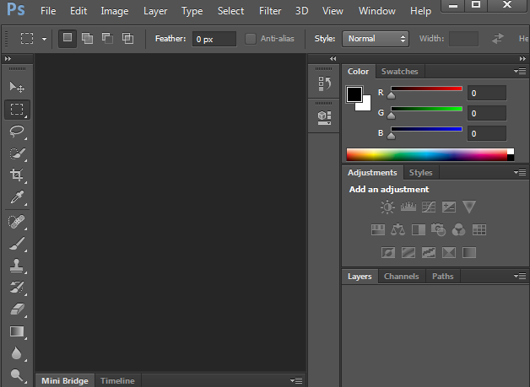The height and width of the screenshot is (387, 530).
Task: Add a Gradient Map adjustment
Action: coord(469,253)
